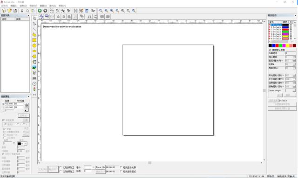The height and width of the screenshot is (178, 298).
Task: Open the last Help menu item
Action: (x=62, y=6)
